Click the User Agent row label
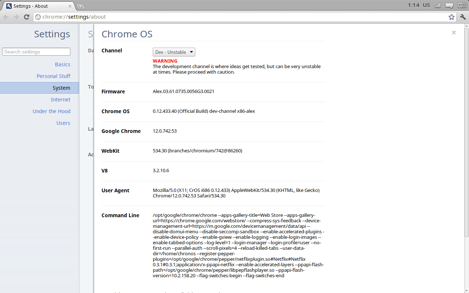 click(115, 190)
